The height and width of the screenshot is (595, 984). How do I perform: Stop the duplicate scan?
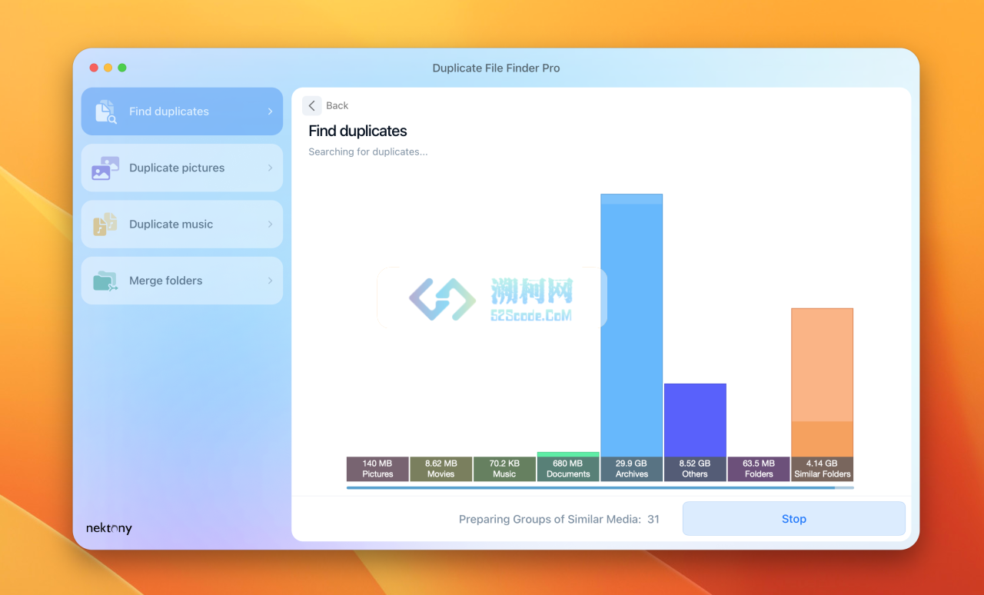click(794, 519)
